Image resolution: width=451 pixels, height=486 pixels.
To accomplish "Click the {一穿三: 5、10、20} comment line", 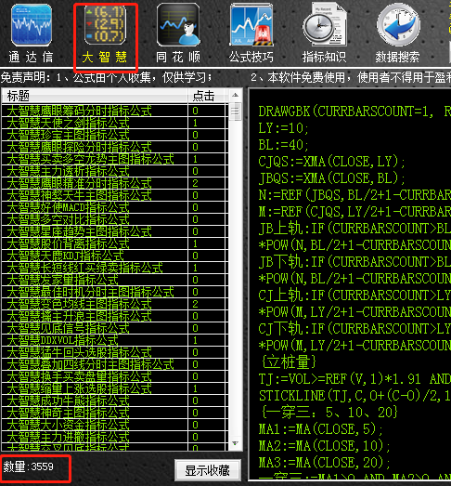I will click(x=329, y=413).
